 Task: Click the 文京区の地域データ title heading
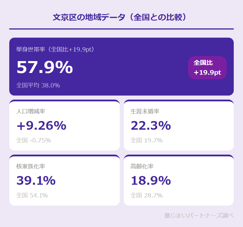121,17
